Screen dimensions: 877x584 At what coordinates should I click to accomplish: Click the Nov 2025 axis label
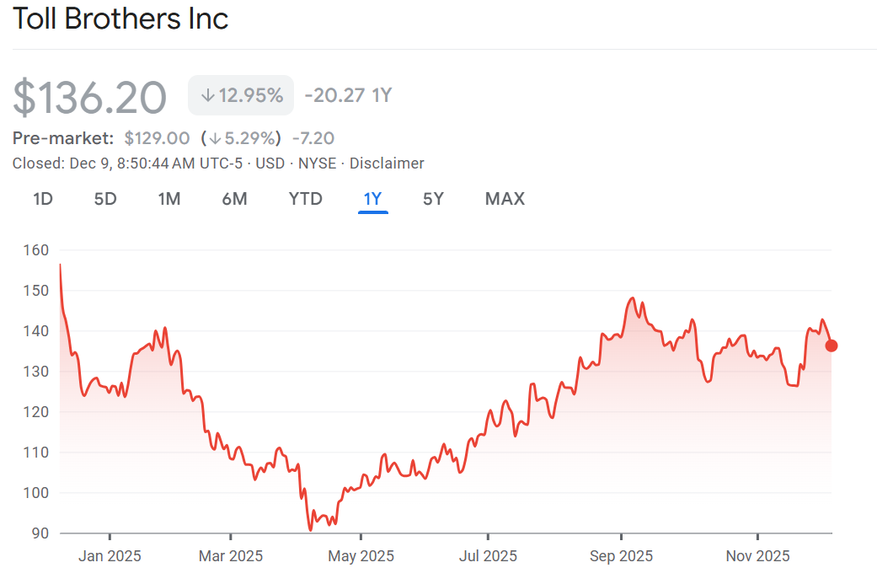tap(758, 556)
